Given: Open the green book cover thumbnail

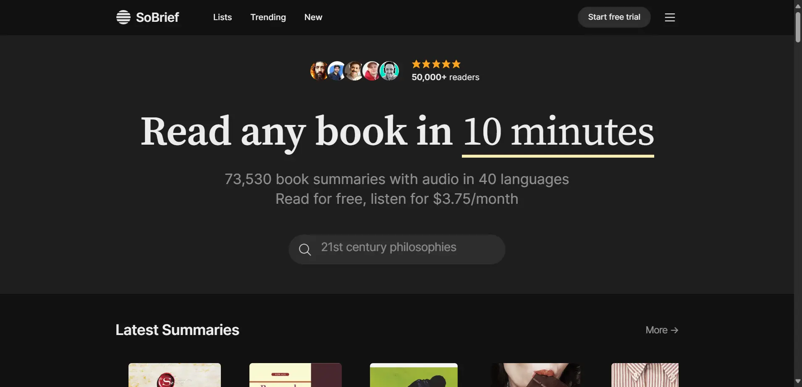Looking at the screenshot, I should (x=414, y=375).
